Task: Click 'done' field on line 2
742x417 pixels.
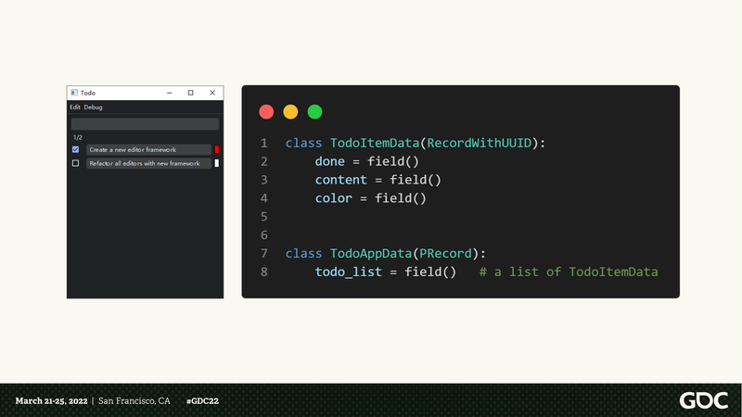Action: coord(330,161)
